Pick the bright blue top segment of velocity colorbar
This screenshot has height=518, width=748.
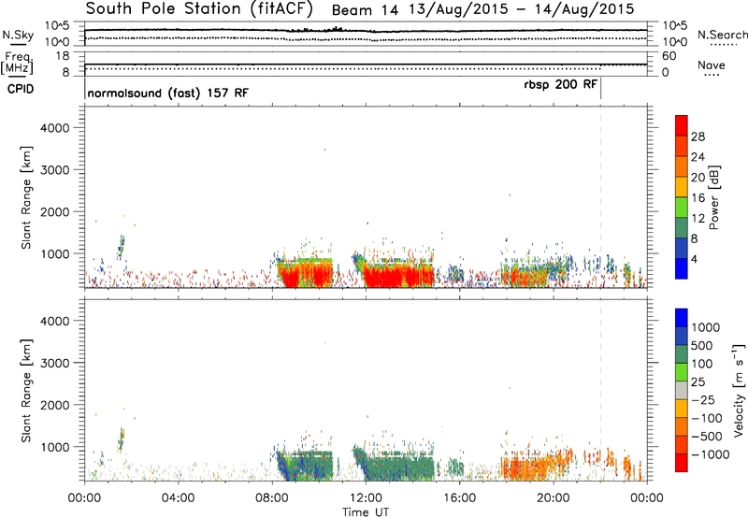click(682, 318)
